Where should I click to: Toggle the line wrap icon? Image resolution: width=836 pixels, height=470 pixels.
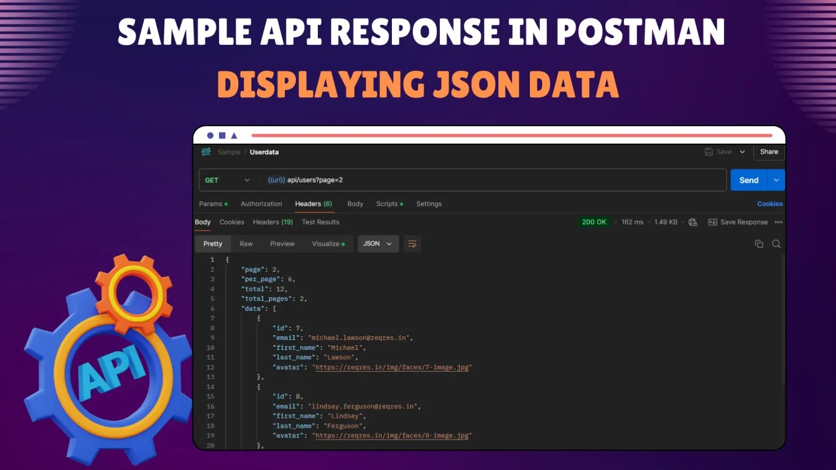pyautogui.click(x=412, y=244)
